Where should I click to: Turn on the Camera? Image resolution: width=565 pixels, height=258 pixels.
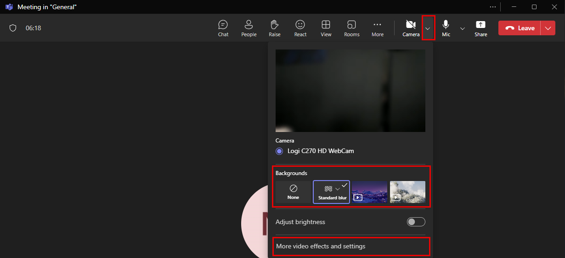(x=411, y=28)
